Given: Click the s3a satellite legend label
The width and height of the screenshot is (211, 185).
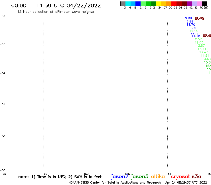Looking at the screenshot, I should pos(196,176).
